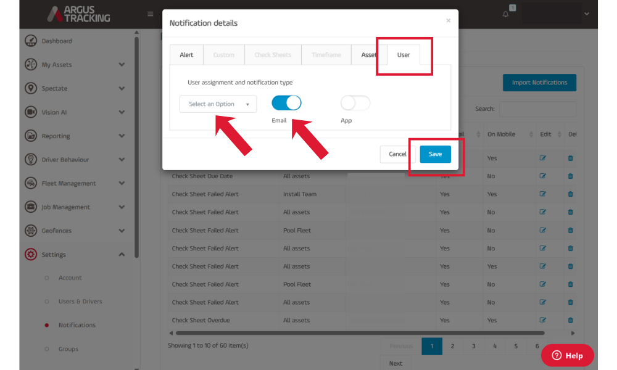Open the Select an Option user dropdown
The image size is (617, 370).
pos(218,104)
